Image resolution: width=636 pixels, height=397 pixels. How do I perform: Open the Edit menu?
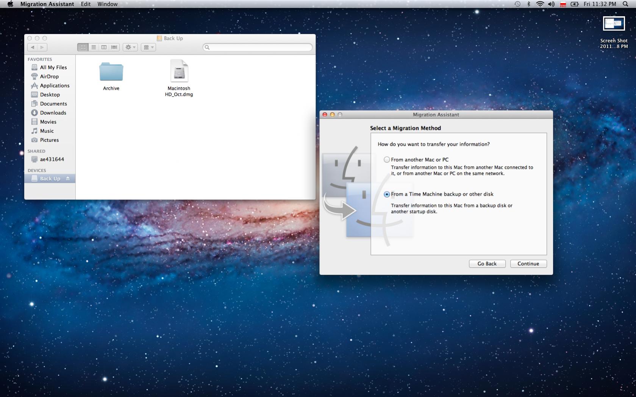pyautogui.click(x=86, y=4)
